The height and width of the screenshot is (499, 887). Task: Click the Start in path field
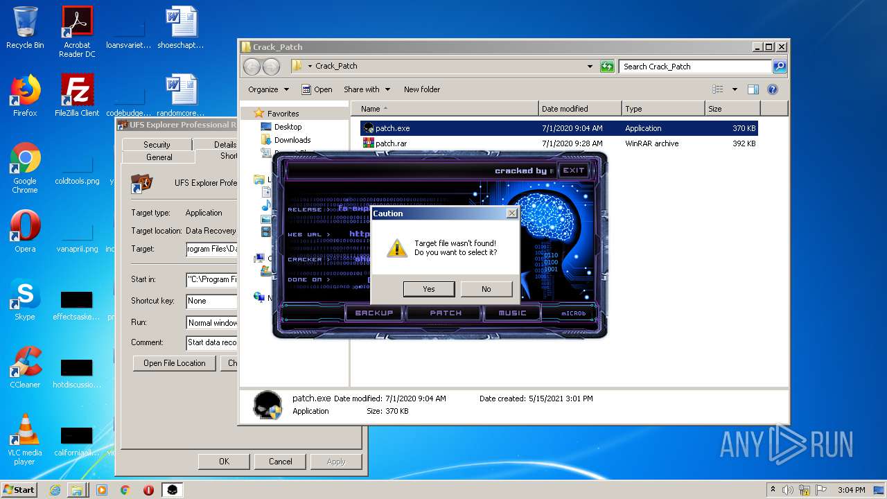click(x=211, y=280)
